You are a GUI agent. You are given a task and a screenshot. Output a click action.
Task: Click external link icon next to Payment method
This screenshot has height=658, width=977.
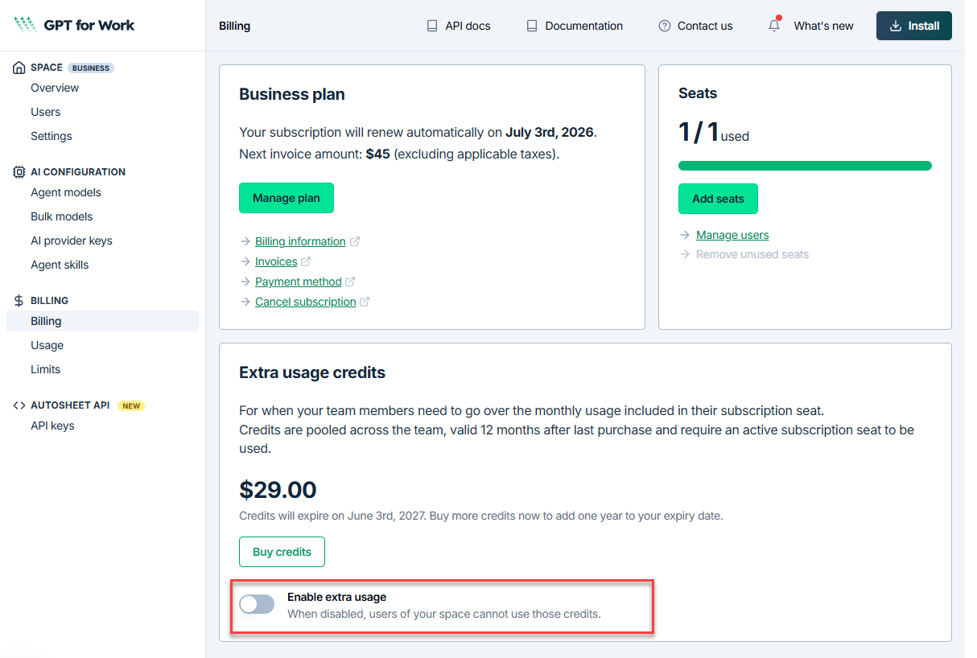click(x=351, y=282)
